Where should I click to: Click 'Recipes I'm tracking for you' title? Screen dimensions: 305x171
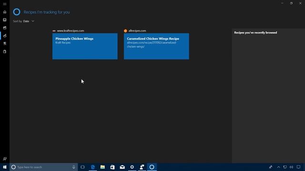[x=47, y=12]
